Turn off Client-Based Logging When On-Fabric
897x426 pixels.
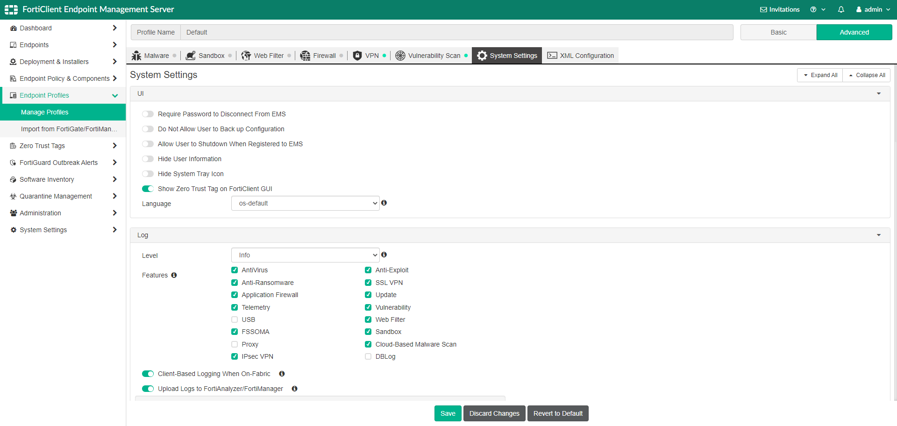coord(148,374)
